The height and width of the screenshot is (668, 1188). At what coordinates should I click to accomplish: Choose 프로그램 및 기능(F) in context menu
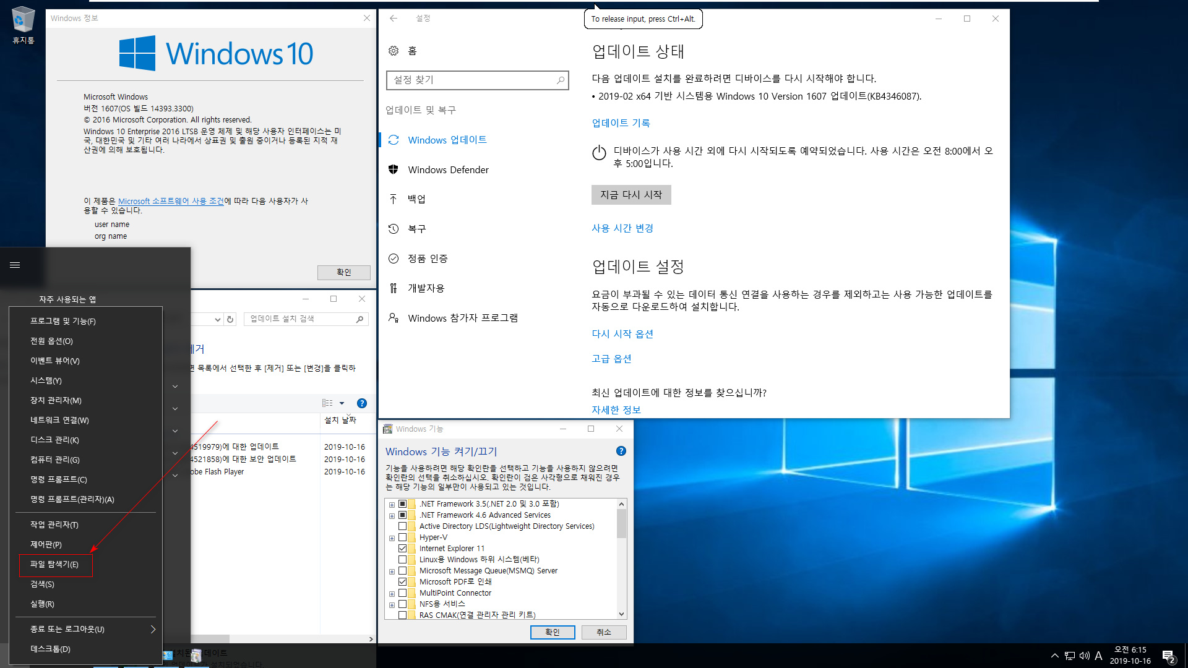(x=85, y=321)
